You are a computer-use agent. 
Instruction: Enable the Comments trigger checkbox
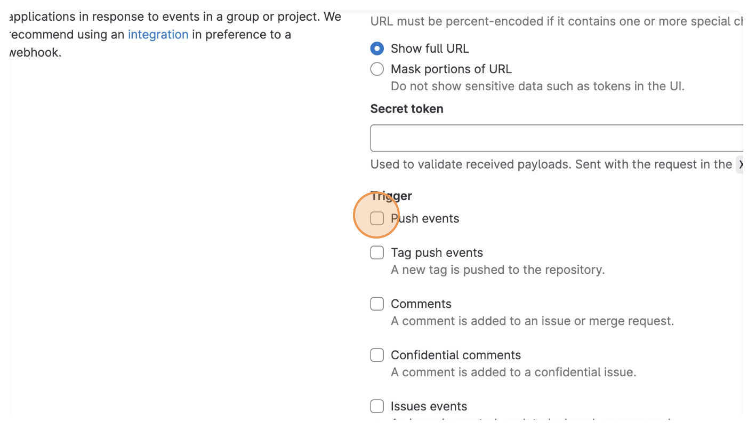tap(377, 303)
